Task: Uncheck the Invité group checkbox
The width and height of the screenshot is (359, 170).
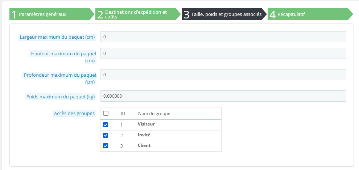Action: (x=106, y=135)
